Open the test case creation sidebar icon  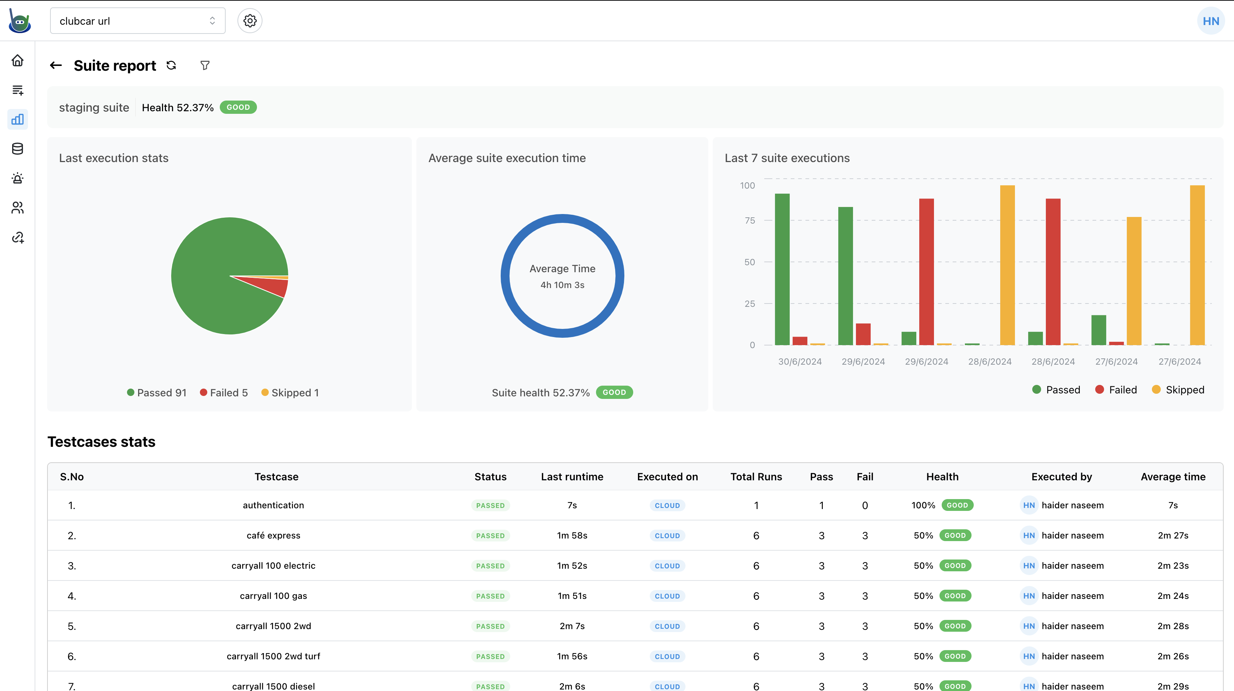18,90
